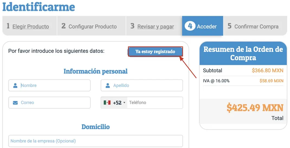Click into the Correo email input
Screen dimensions: 290x148
pyautogui.click(x=54, y=103)
